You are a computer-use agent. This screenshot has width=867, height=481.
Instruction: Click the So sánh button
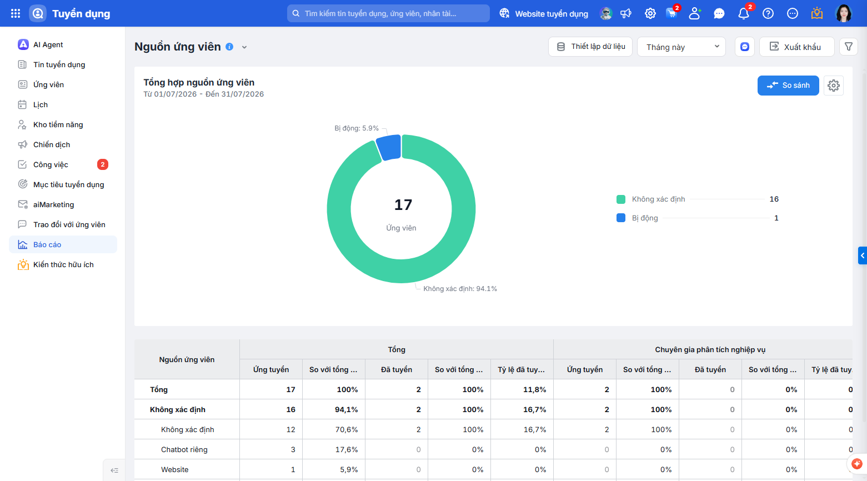click(x=788, y=86)
